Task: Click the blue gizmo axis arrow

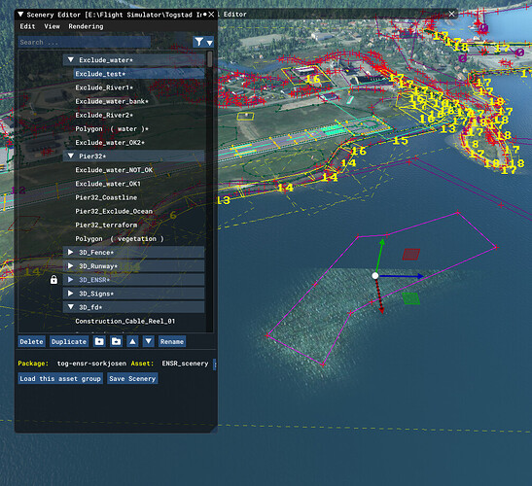Action: tap(420, 276)
